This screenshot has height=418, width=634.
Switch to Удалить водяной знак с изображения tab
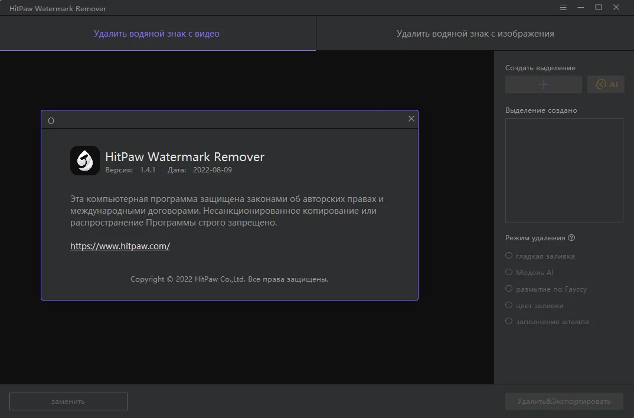pos(475,34)
